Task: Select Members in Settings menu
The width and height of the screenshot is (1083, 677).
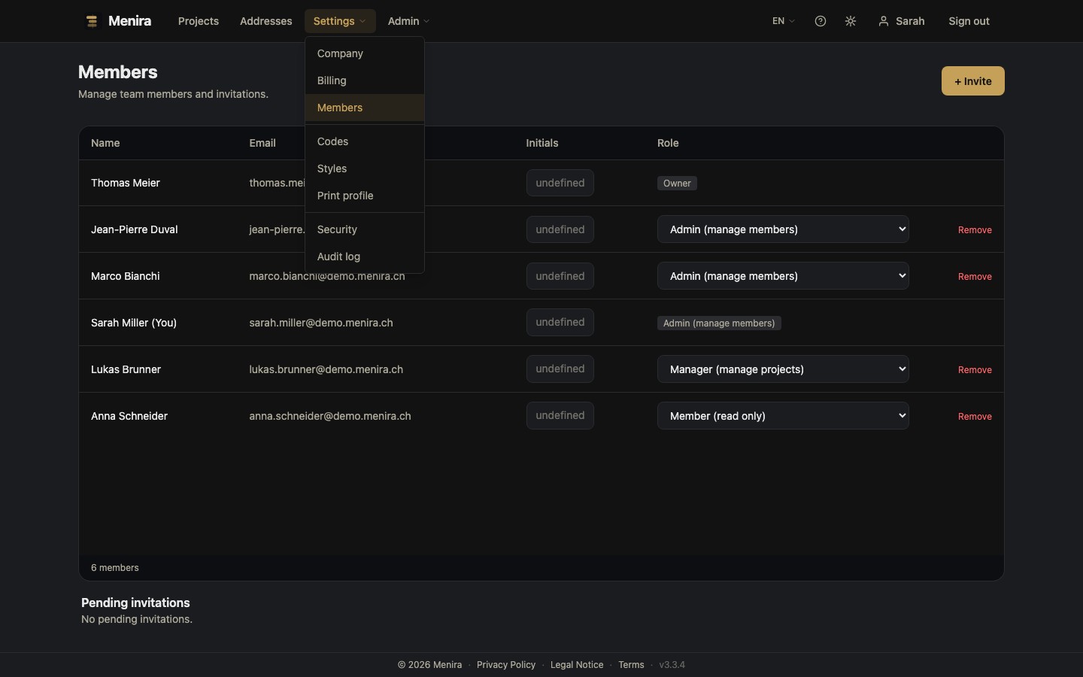Action: [365, 108]
